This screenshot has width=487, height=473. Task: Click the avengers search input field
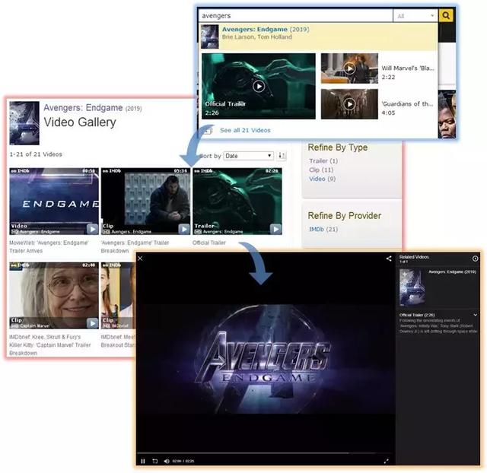[295, 15]
